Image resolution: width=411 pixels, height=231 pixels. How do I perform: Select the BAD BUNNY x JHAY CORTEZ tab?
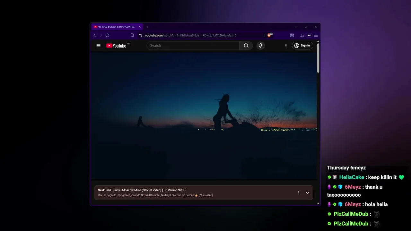coord(117,27)
